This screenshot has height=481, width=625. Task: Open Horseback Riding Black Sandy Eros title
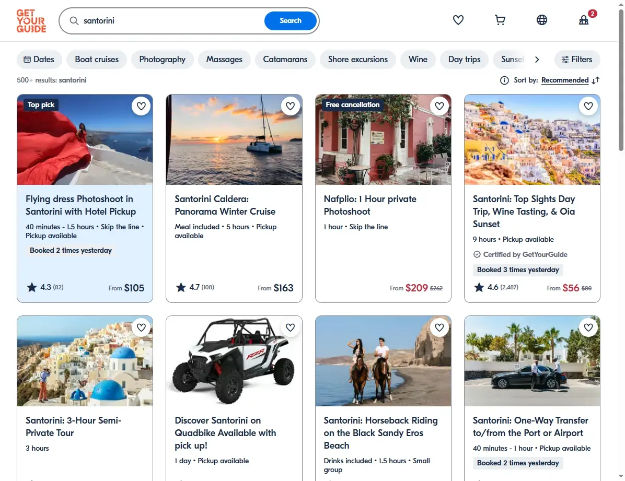pos(380,433)
